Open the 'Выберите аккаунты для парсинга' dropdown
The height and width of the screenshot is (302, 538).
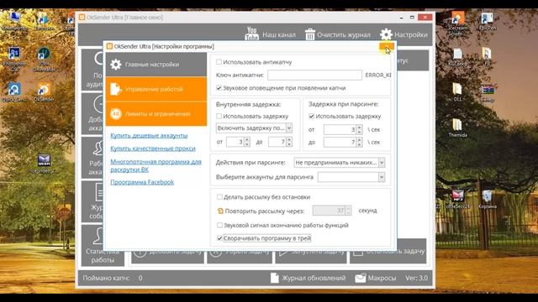(351, 177)
